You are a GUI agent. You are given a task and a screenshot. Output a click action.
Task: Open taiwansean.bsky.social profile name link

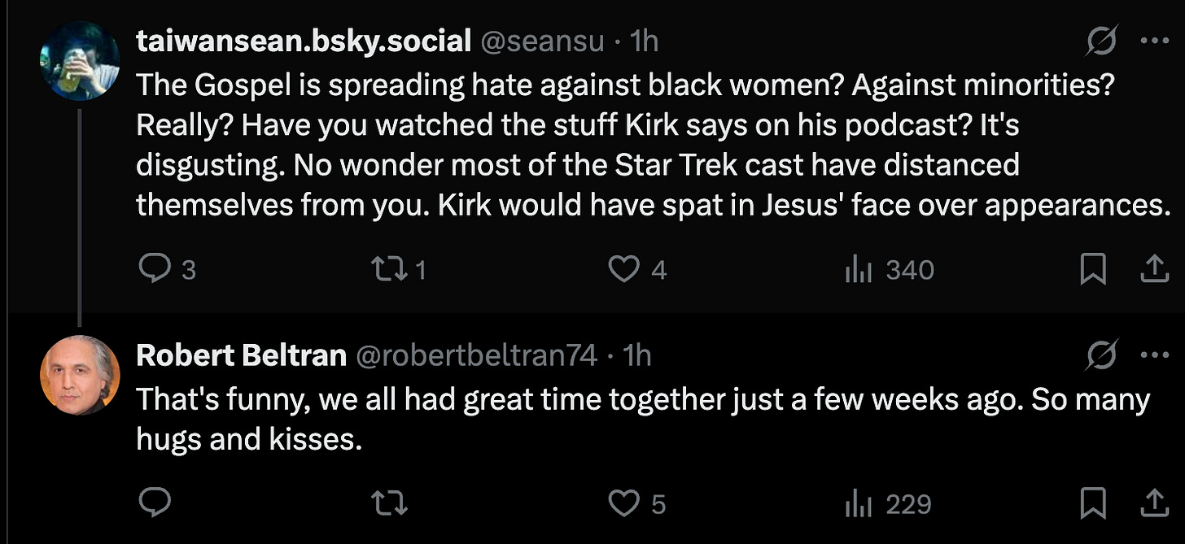304,41
